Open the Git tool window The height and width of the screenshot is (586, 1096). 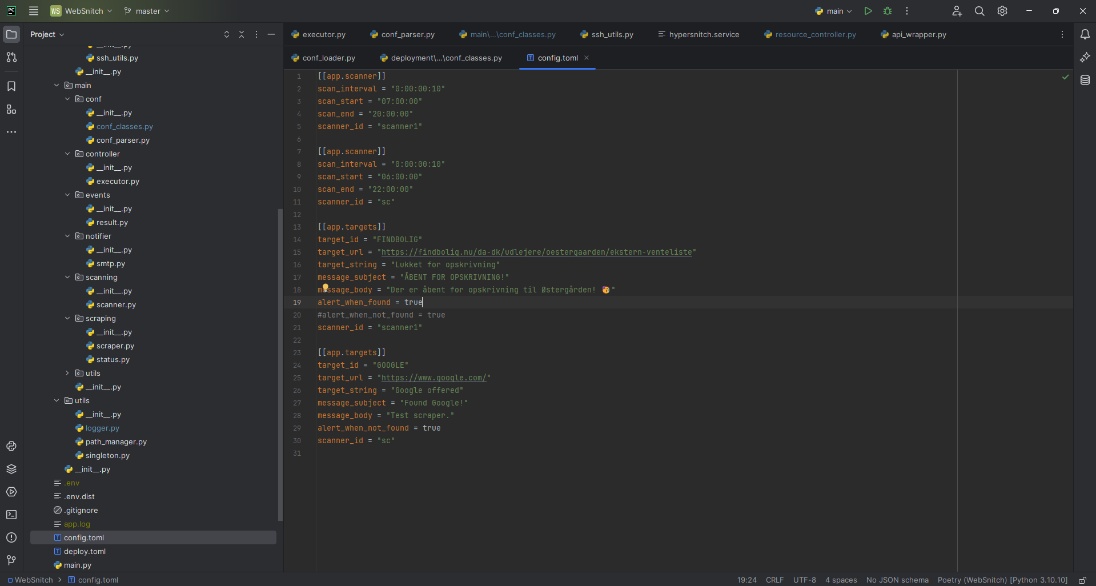11,560
